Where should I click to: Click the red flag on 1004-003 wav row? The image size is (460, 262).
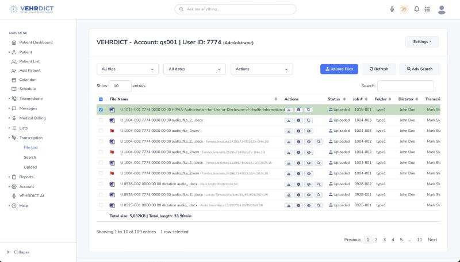pos(112,131)
